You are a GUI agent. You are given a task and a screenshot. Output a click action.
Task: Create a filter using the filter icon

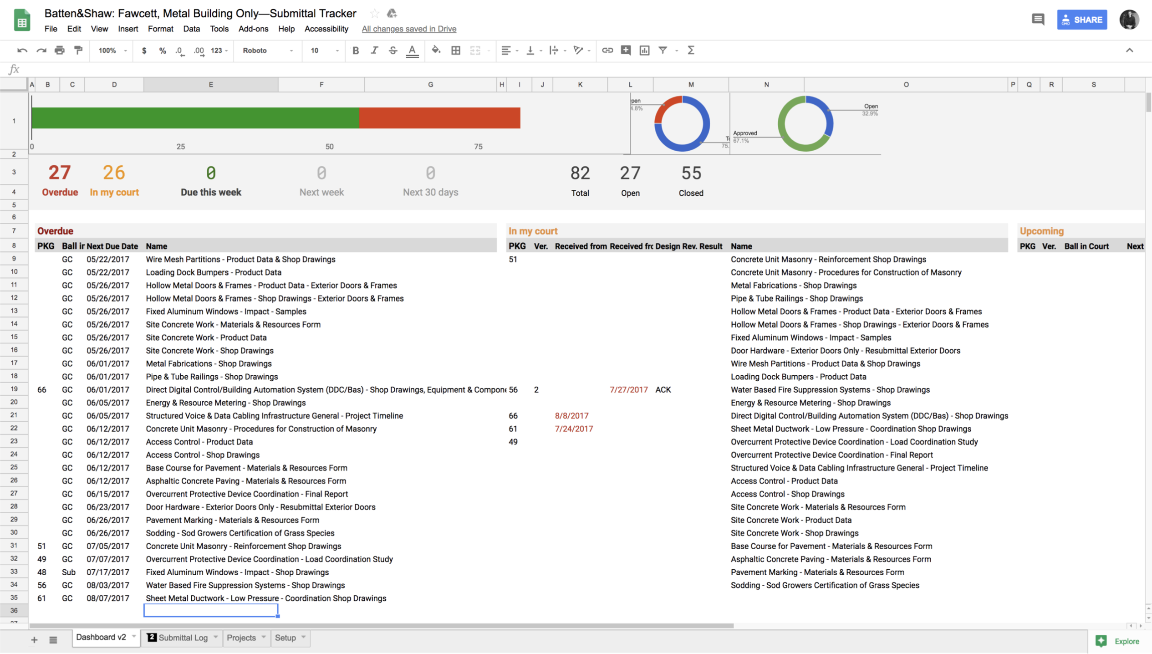pyautogui.click(x=663, y=51)
